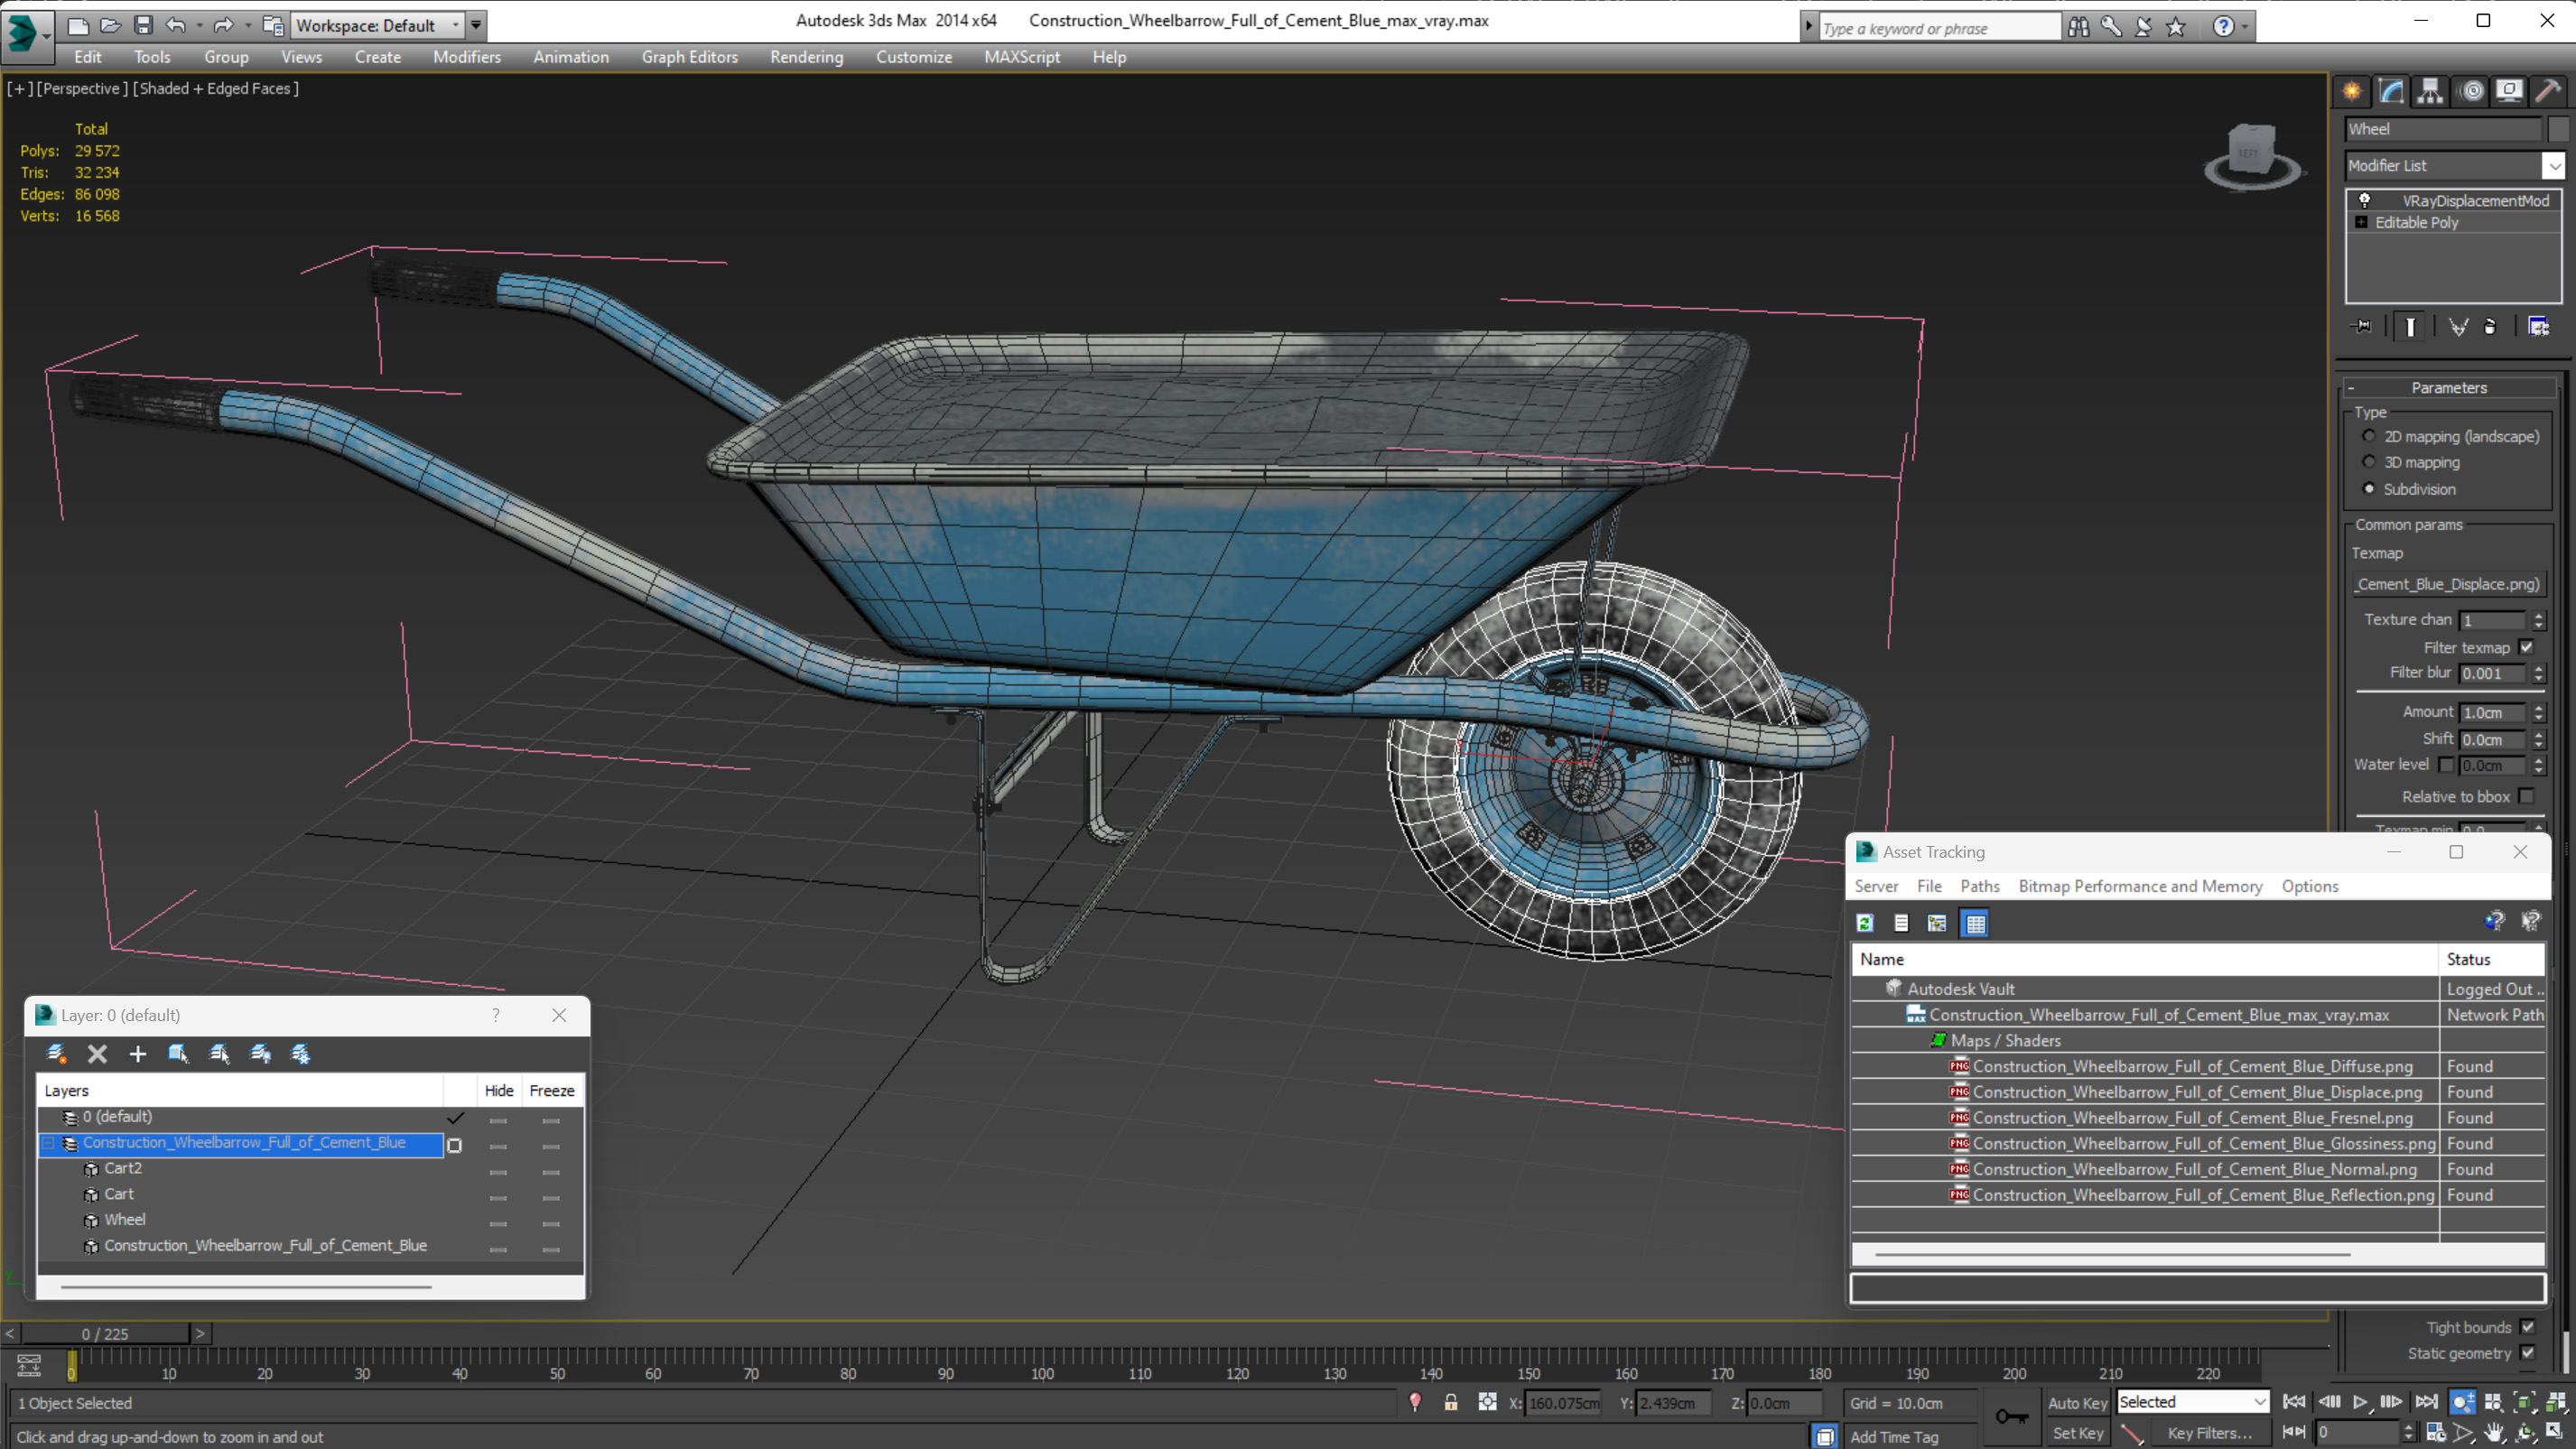The image size is (2576, 1449).
Task: Click the Undo arrow icon
Action: pos(175,25)
